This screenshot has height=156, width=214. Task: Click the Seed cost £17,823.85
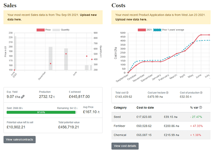[x=144, y=117]
